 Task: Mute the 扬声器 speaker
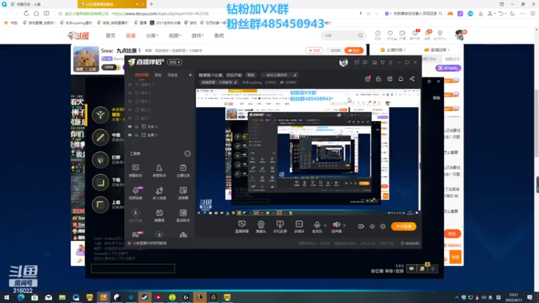(336, 227)
